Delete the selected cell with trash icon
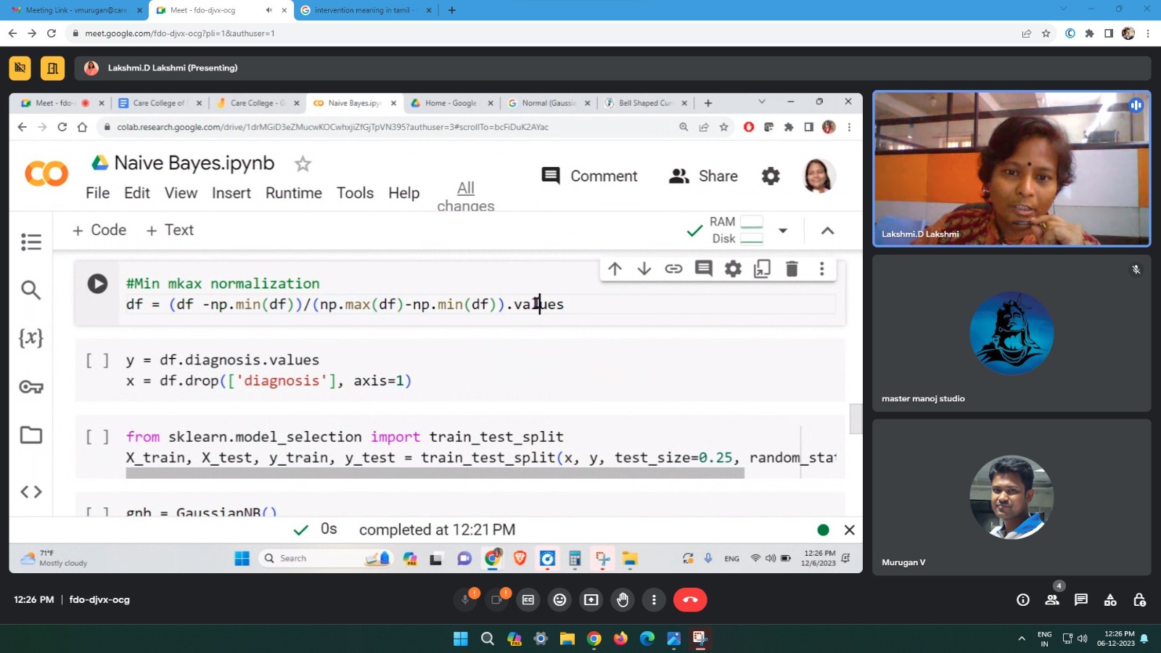 (792, 269)
